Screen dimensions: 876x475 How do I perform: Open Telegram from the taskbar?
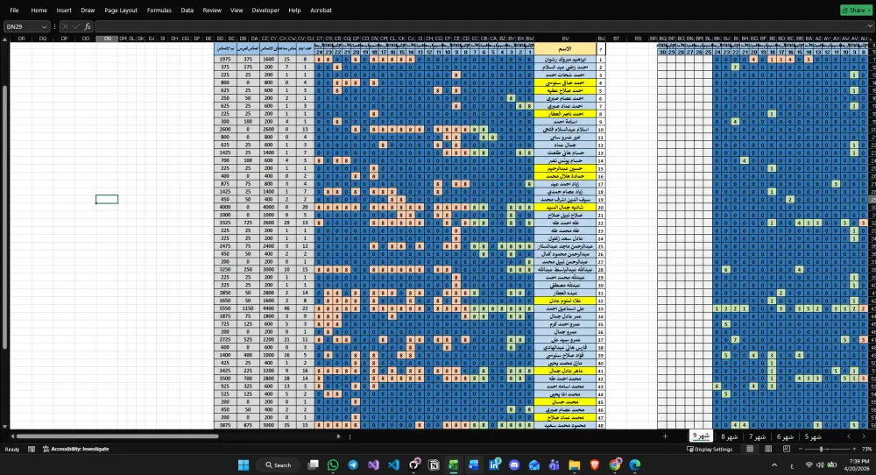[x=353, y=465]
